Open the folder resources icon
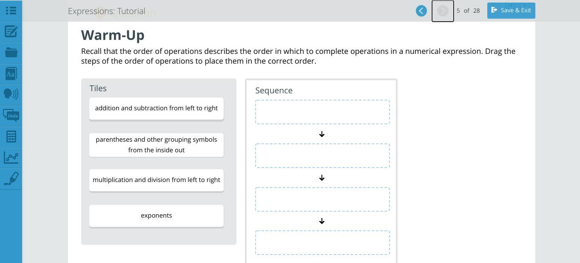 [x=11, y=53]
